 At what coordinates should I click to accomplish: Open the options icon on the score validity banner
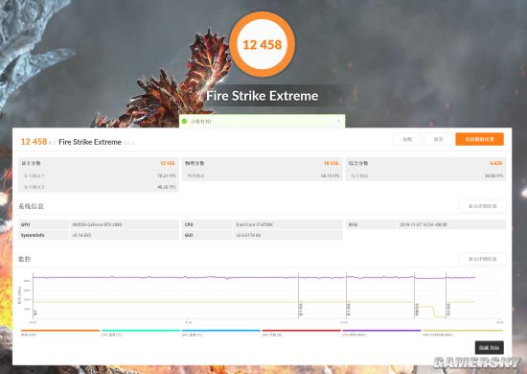[338, 121]
